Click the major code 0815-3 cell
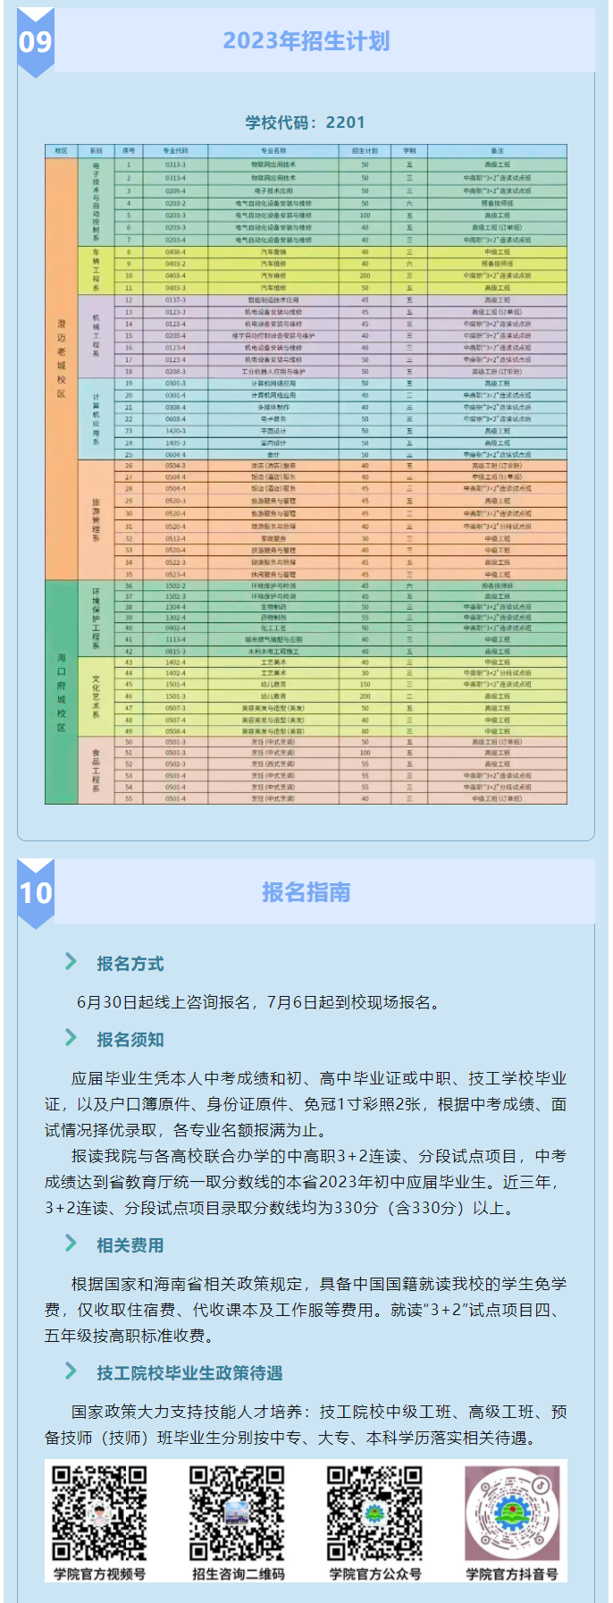Viewport: 613px width, 1603px height. tap(175, 651)
